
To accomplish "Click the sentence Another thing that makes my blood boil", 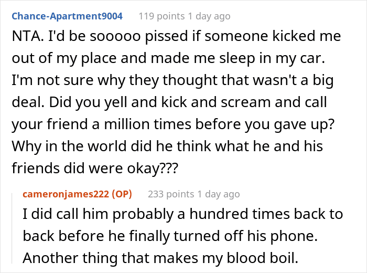I will point(160,258).
